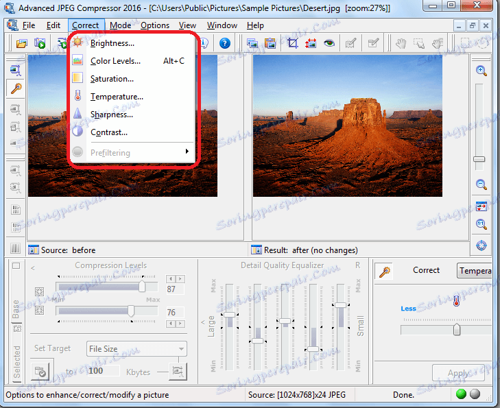Select the Crop tool in toolbar

coord(292,43)
